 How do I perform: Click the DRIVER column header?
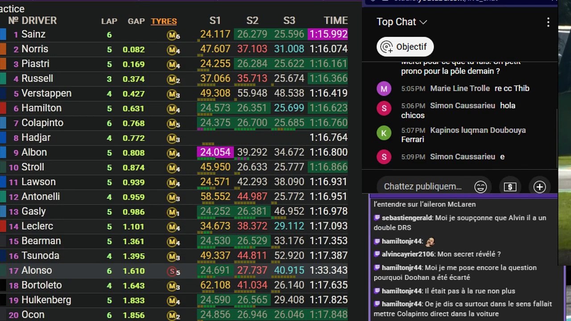[39, 21]
